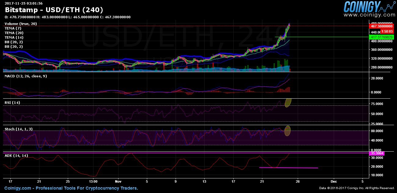Click the Coinigy logo in the header

[369, 6]
